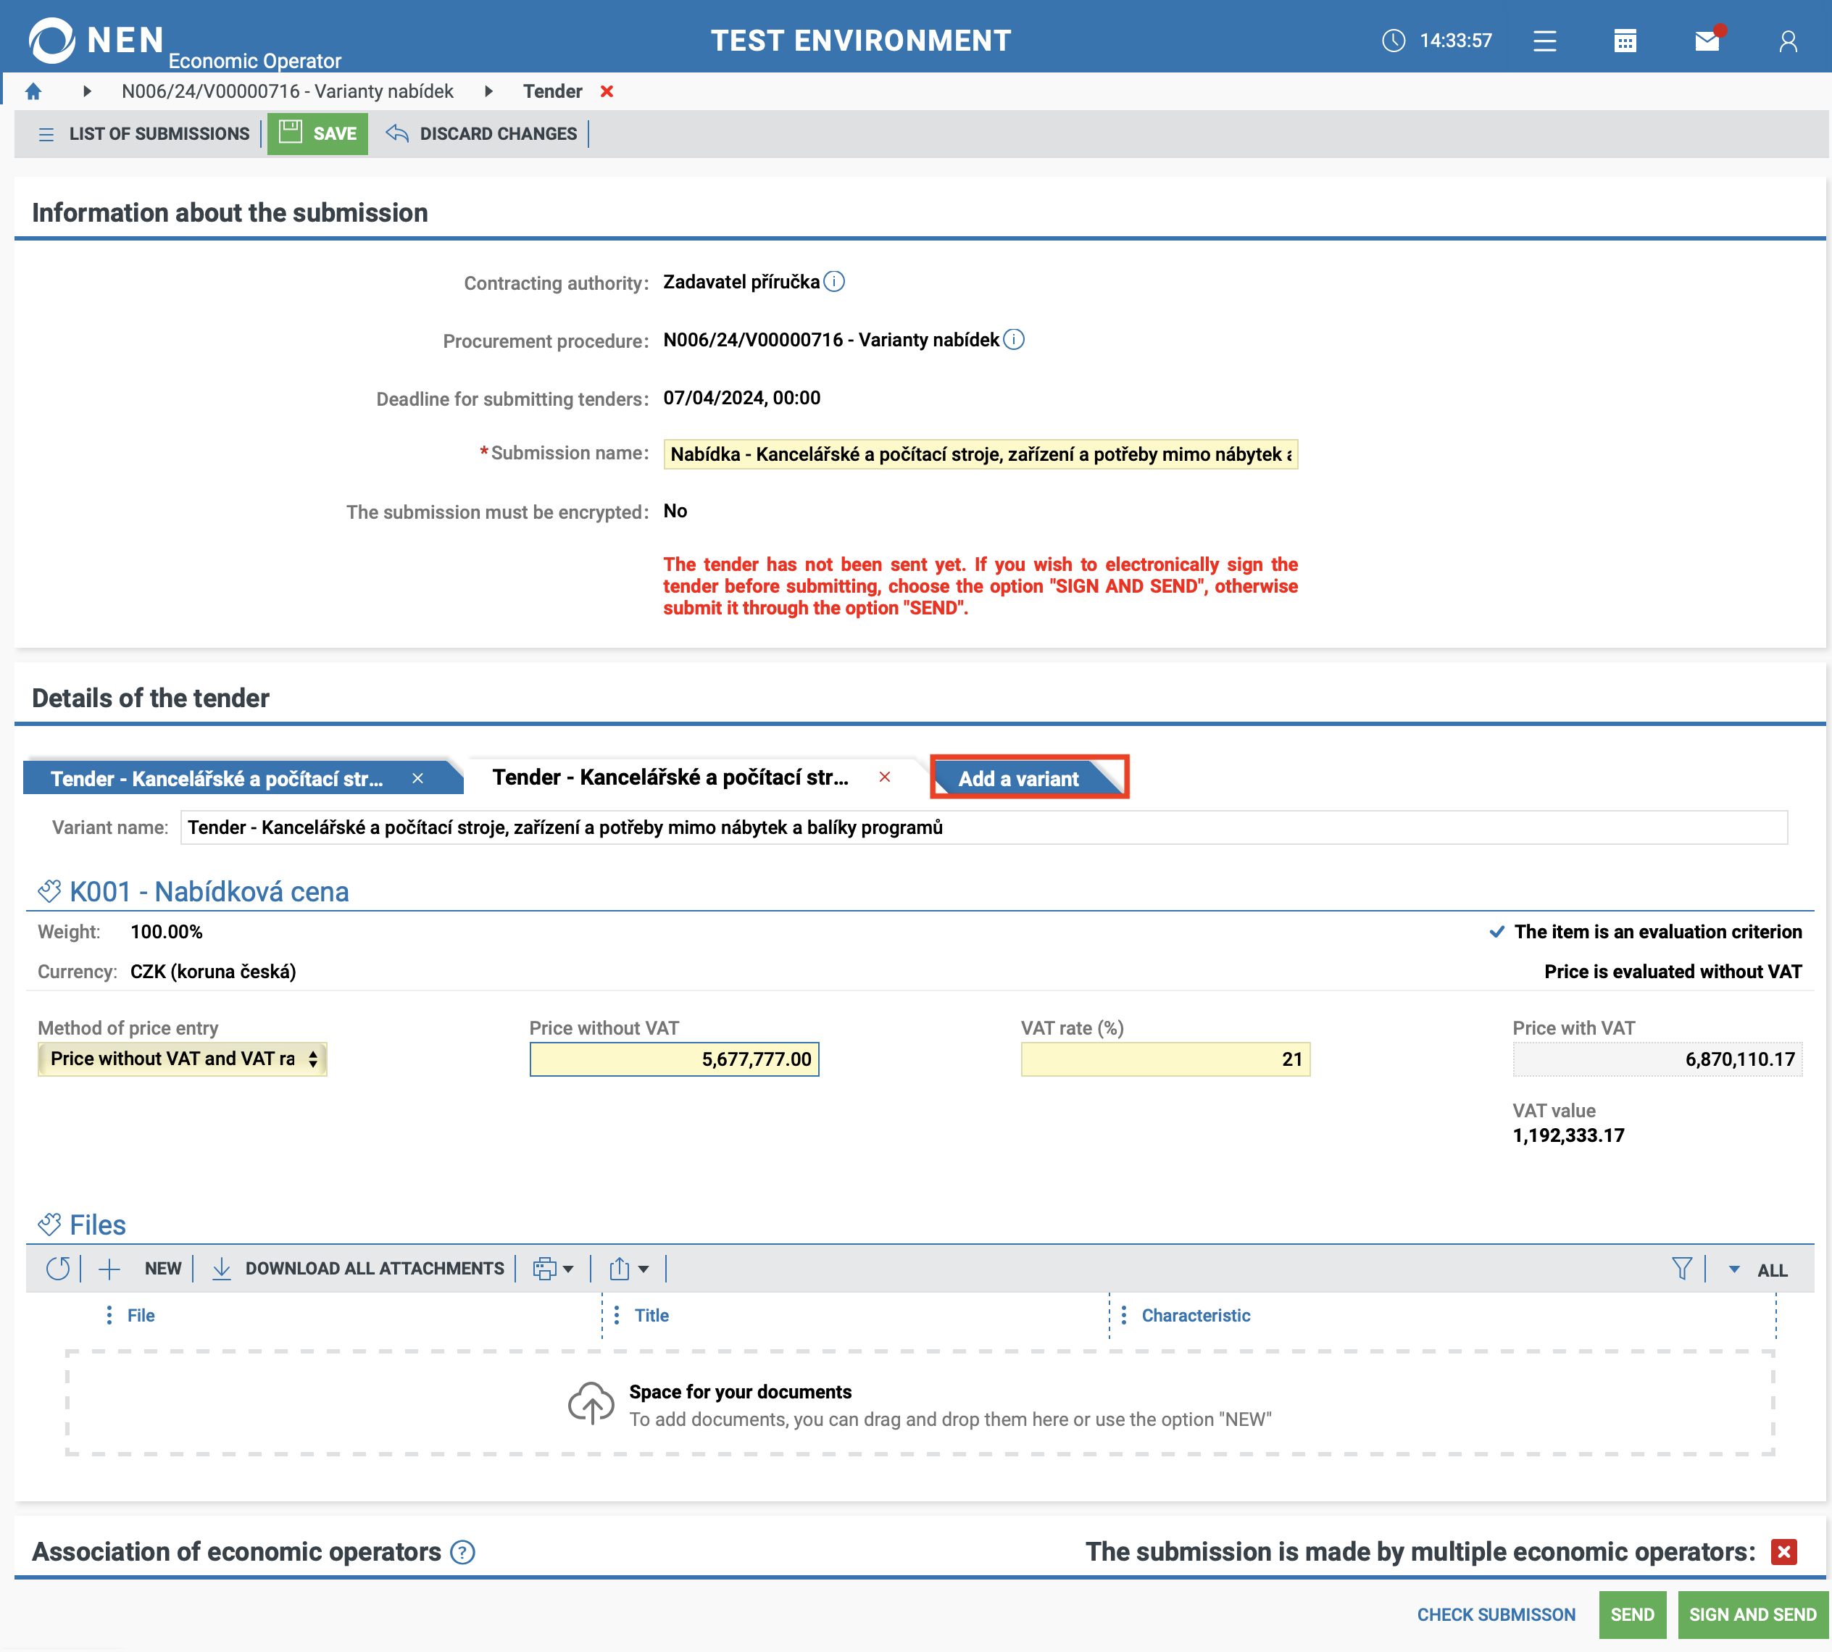Open the Files filter funnel icon
This screenshot has height=1652, width=1832.
click(x=1681, y=1269)
